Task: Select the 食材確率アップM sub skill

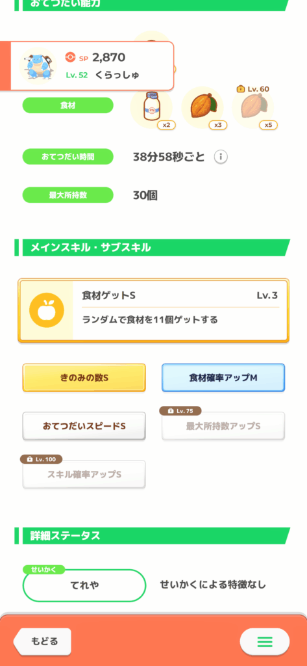Action: 223,378
